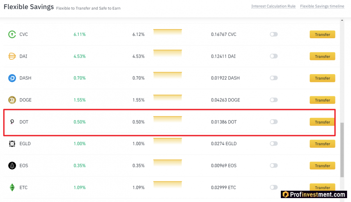Click Transfer button in CVC row
Image resolution: width=351 pixels, height=202 pixels.
click(323, 34)
